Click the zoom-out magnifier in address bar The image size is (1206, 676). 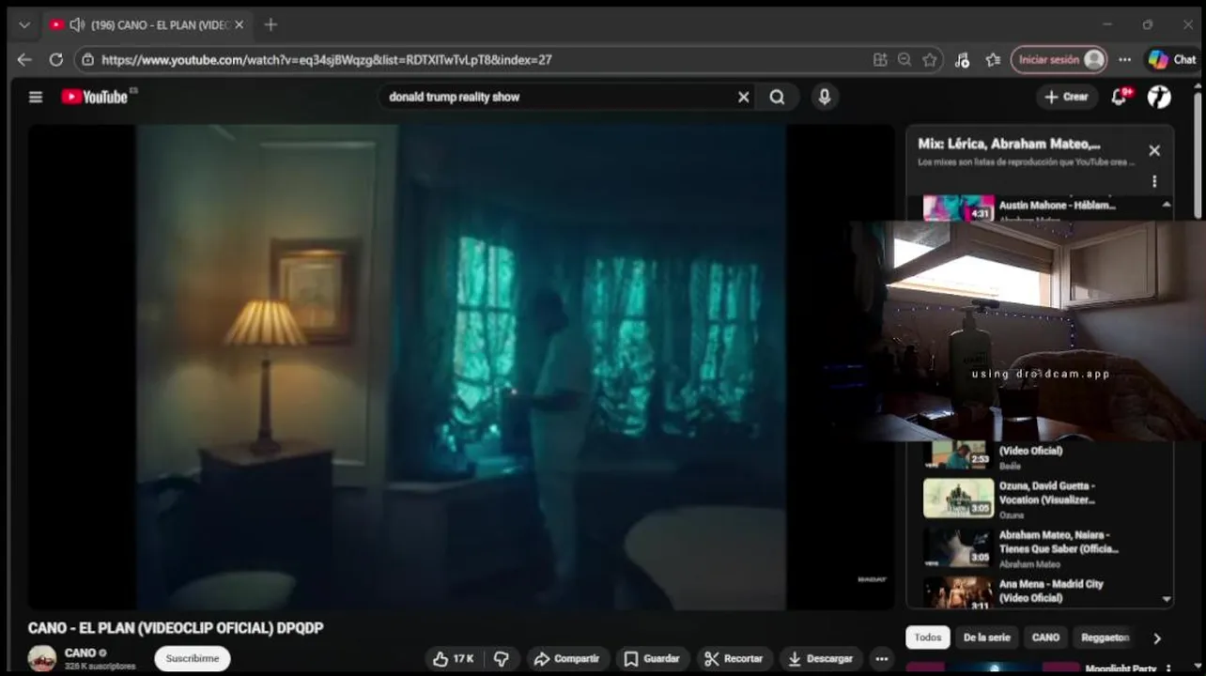(904, 59)
